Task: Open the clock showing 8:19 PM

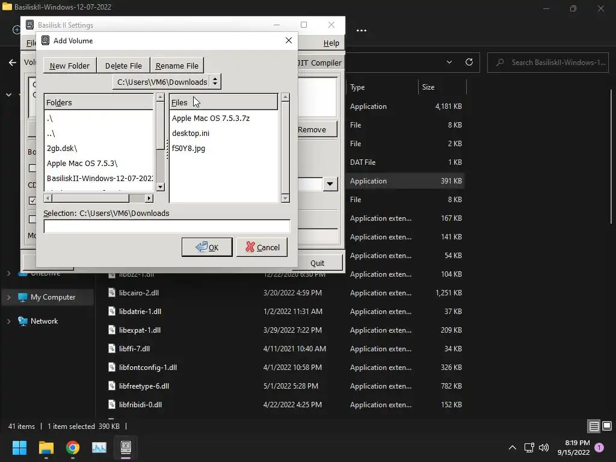Action: click(x=573, y=448)
